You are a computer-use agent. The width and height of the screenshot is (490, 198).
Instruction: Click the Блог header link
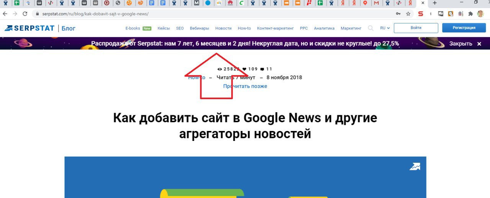[x=69, y=28]
